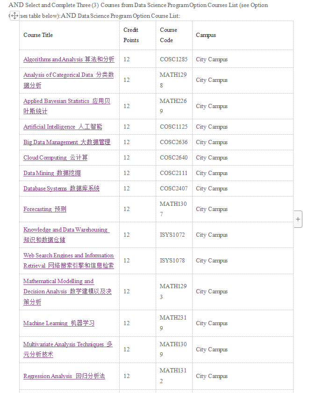The width and height of the screenshot is (330, 393).
Task: Click credit points 12 in ISYS1072 row
Action: tap(127, 235)
